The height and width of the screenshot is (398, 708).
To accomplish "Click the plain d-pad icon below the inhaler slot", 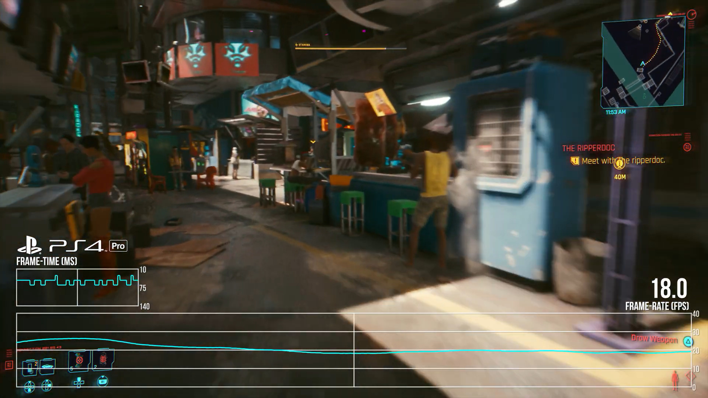I will tap(79, 383).
